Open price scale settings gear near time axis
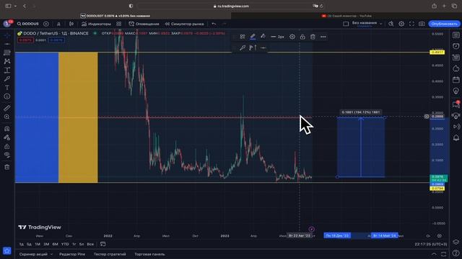The height and width of the screenshot is (259, 462). 440,236
